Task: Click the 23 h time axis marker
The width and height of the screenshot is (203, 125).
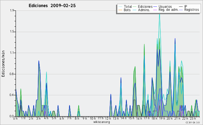Action: pyautogui.click(x=193, y=118)
